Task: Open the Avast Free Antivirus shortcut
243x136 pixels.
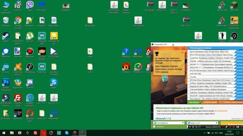Action: 18,69
